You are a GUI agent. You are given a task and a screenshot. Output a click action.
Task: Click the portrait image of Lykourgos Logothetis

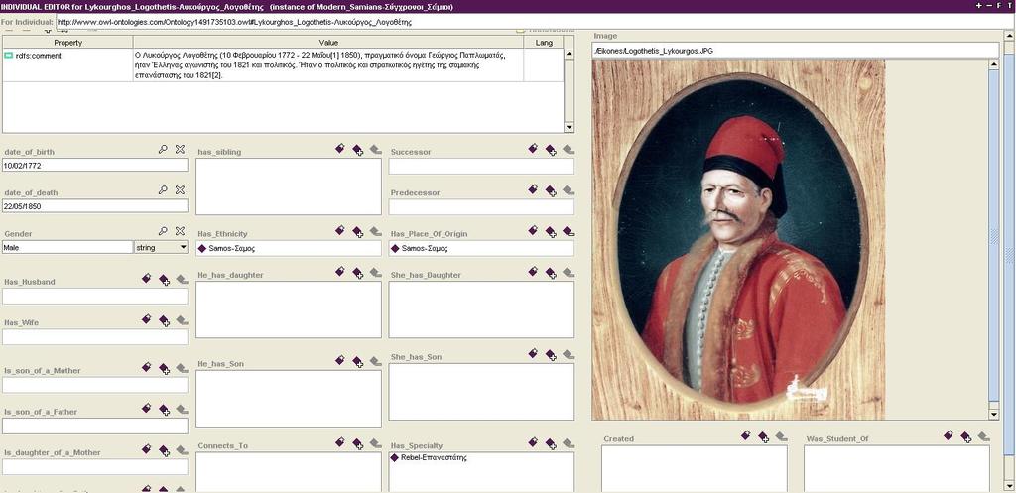pyautogui.click(x=738, y=240)
